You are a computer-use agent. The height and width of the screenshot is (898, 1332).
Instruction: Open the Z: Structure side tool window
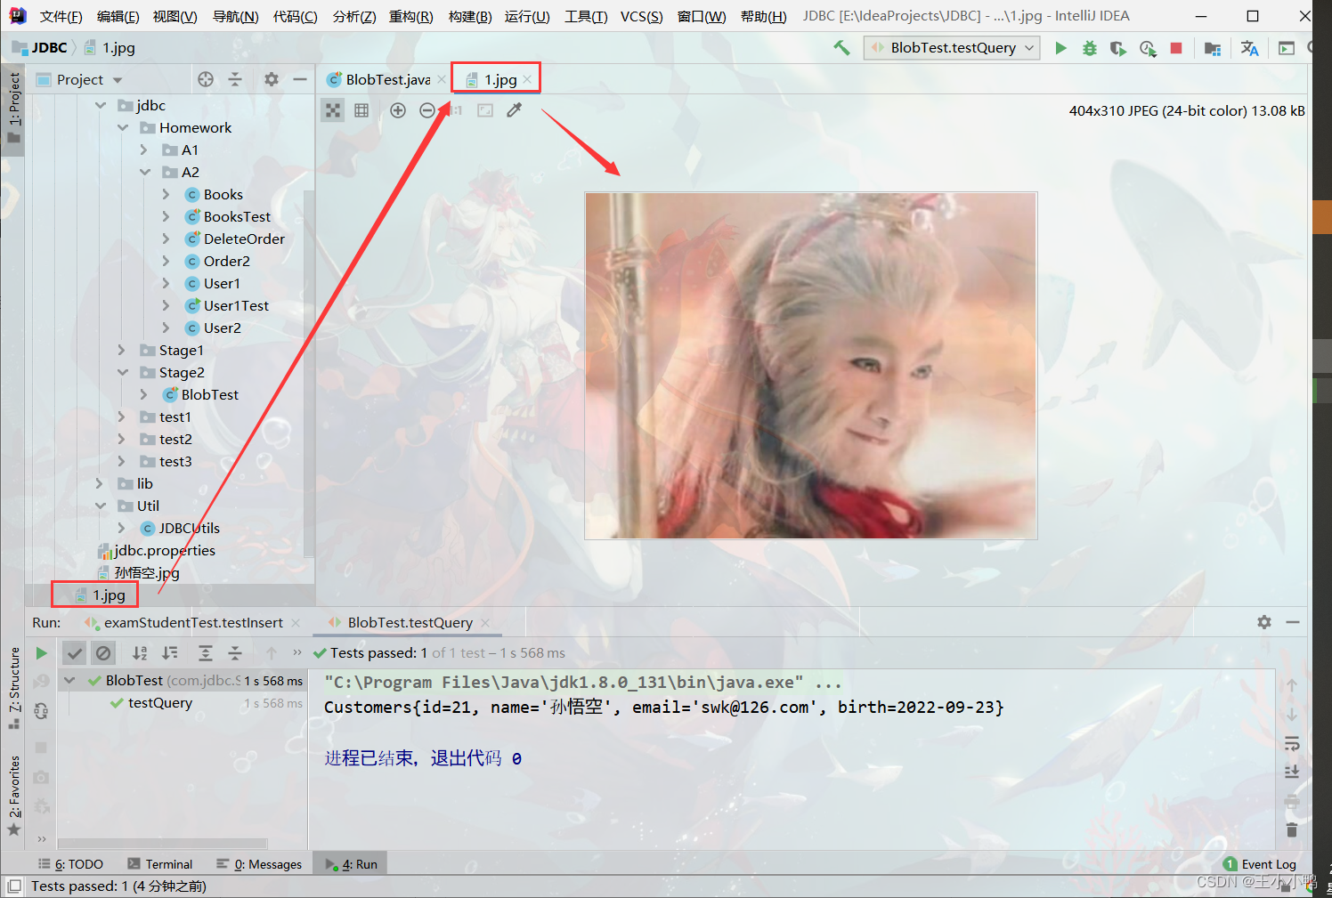(13, 689)
